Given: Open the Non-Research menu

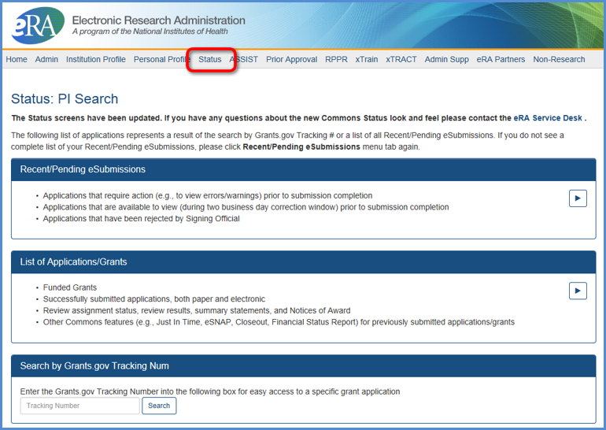Looking at the screenshot, I should coord(559,59).
